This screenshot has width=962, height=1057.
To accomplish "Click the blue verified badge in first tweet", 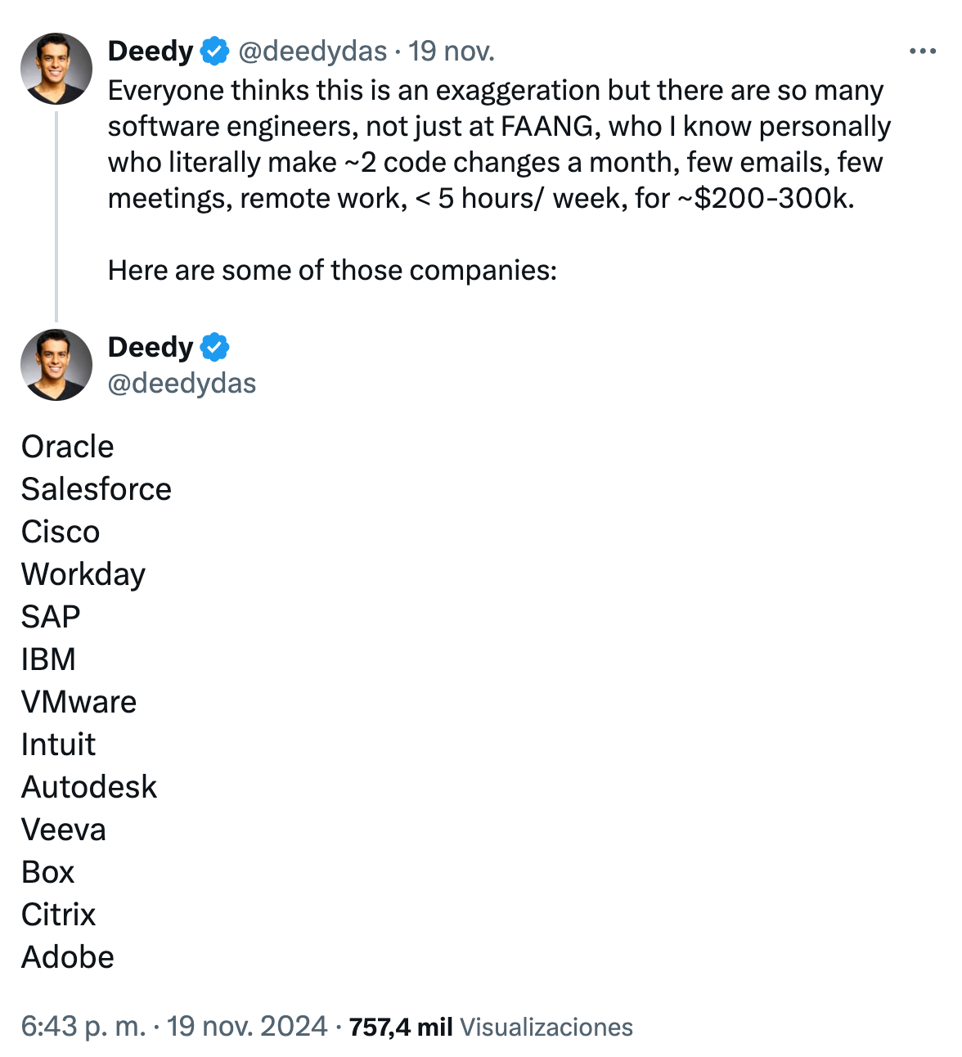I will [214, 51].
